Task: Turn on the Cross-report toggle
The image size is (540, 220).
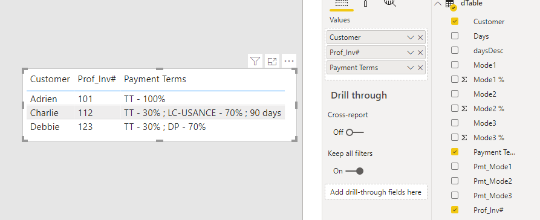Action: click(355, 132)
